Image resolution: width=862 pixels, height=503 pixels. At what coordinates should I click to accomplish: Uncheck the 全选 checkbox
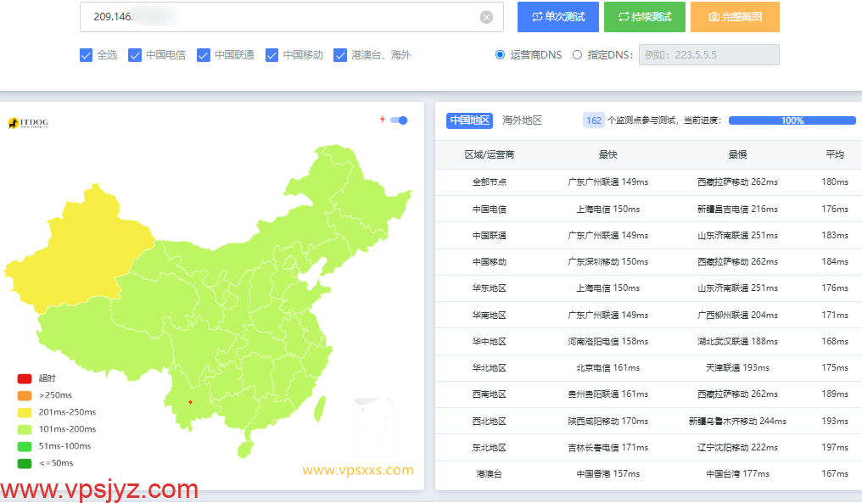[86, 55]
